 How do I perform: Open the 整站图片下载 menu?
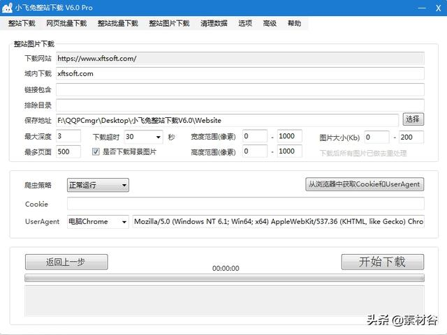(169, 23)
